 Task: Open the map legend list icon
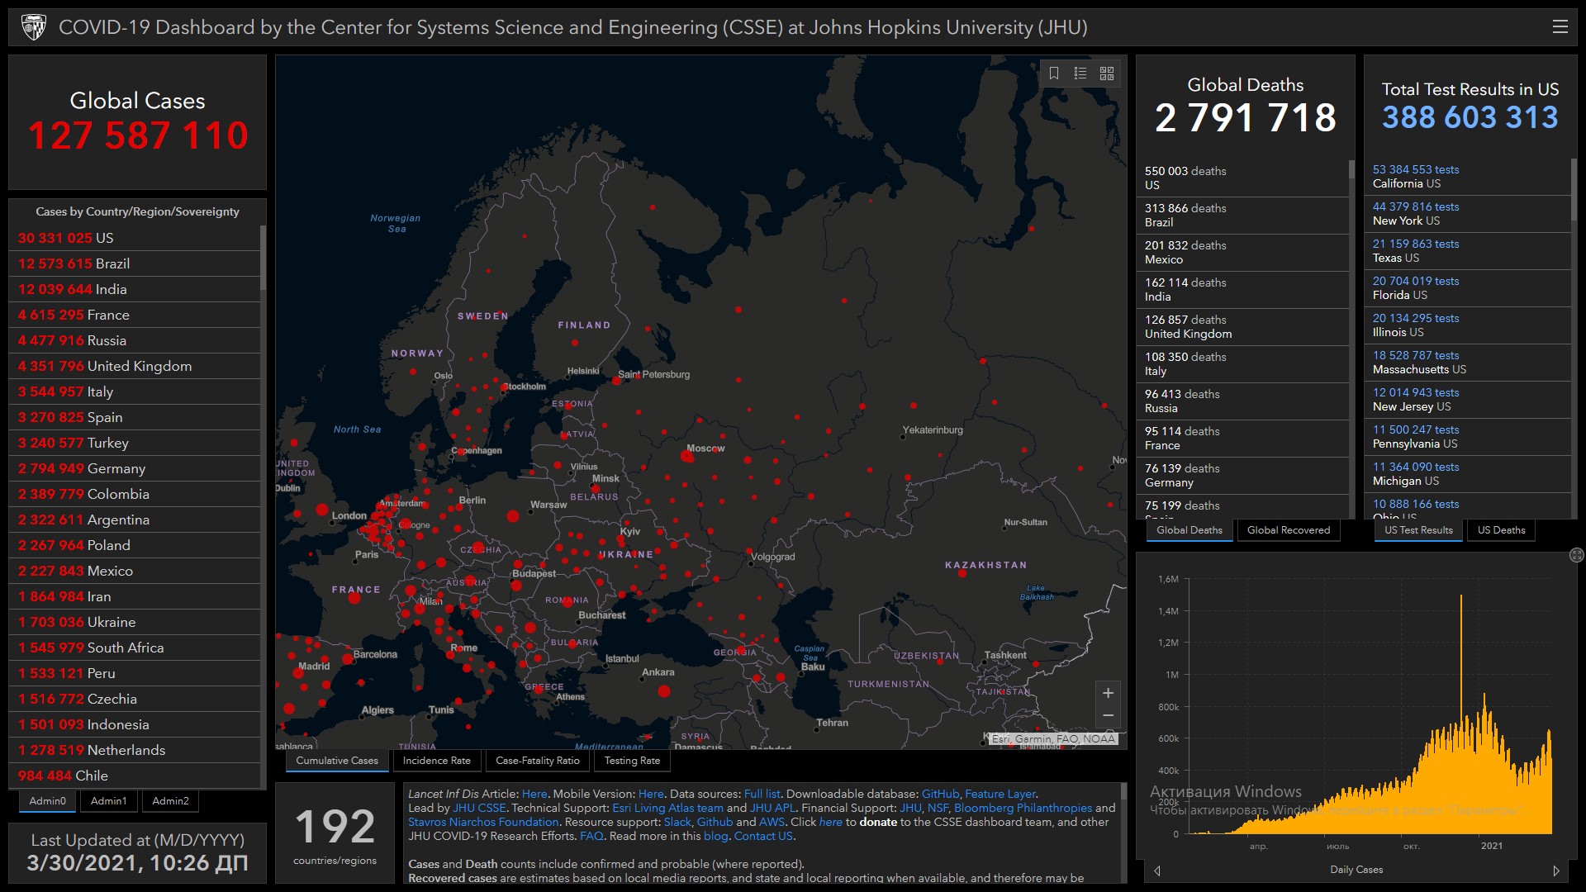point(1080,74)
